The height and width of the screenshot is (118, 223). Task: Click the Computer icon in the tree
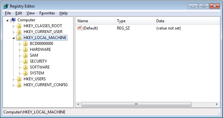(13, 20)
